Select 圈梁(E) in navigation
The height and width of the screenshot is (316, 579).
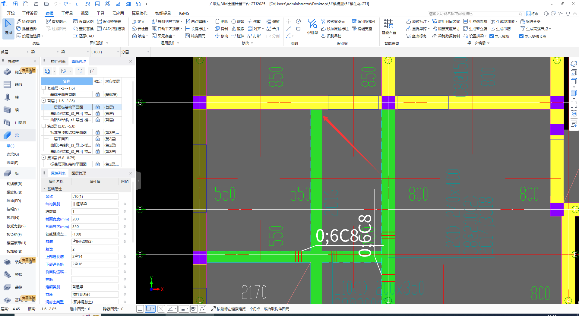[12, 163]
